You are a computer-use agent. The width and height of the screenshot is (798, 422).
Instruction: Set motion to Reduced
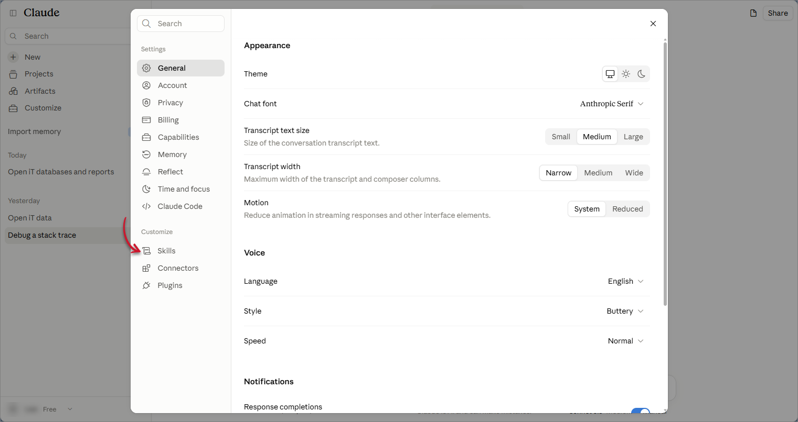627,209
